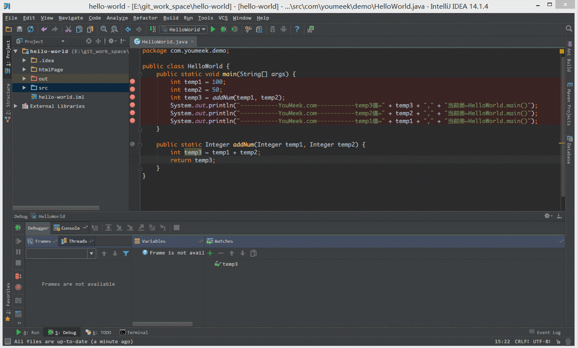Image resolution: width=578 pixels, height=348 pixels.
Task: Expand the External Libraries node
Action: (x=16, y=106)
